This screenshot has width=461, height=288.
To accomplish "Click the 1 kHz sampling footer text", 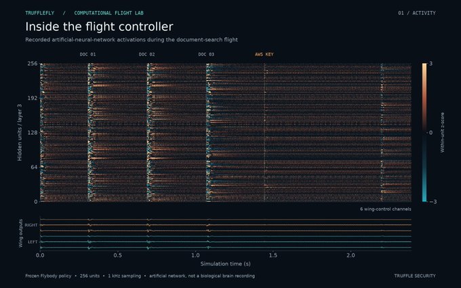I will pos(124,276).
